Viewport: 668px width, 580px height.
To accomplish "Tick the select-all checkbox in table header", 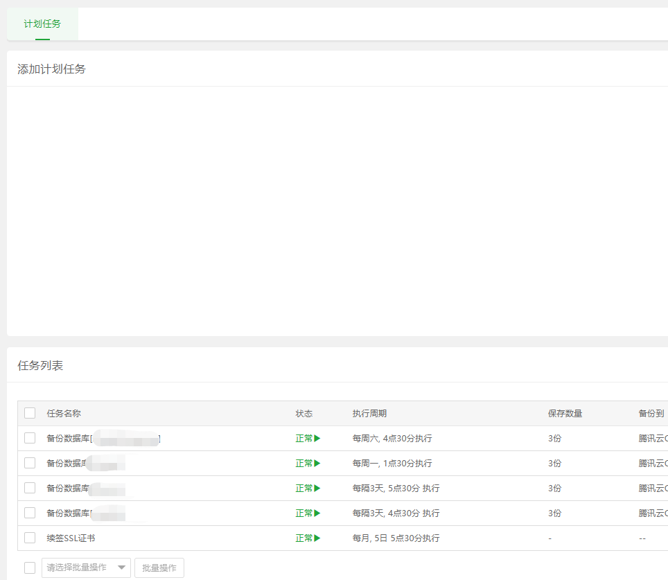I will (x=30, y=413).
